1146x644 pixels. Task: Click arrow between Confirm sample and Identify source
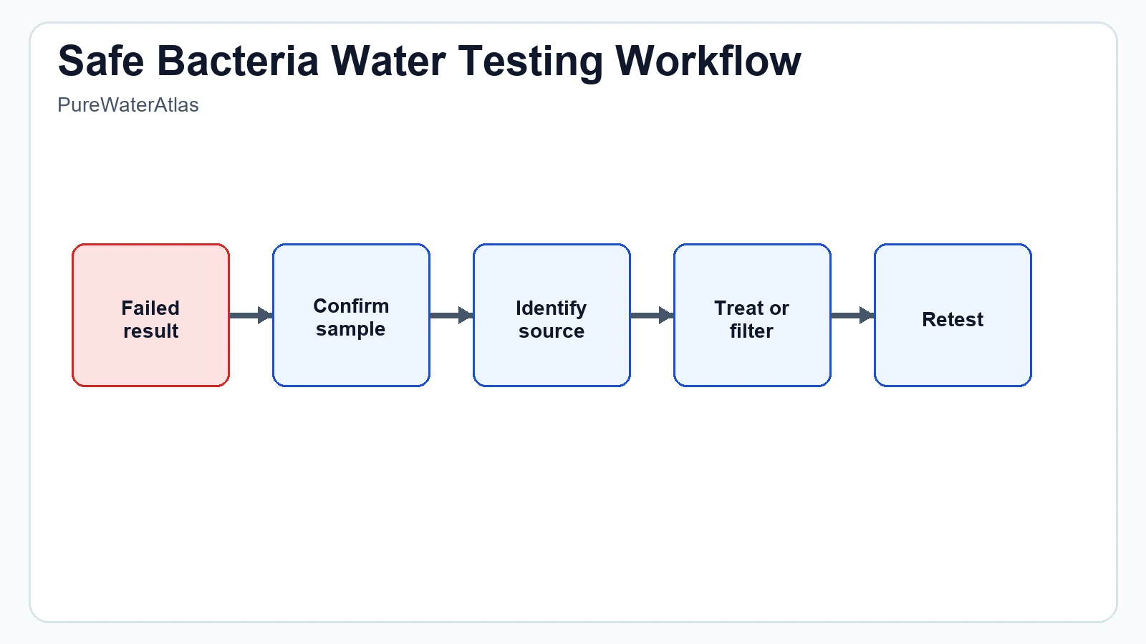[x=451, y=315]
